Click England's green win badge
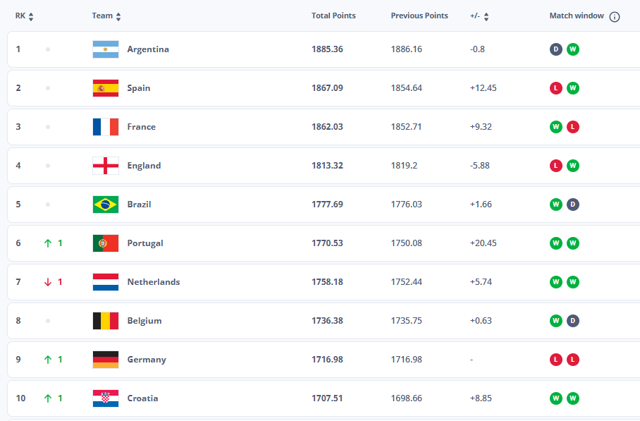 tap(573, 166)
